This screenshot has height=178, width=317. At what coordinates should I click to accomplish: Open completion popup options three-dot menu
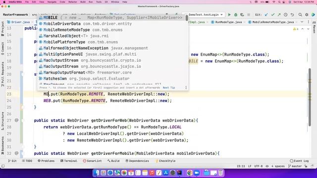point(186,88)
